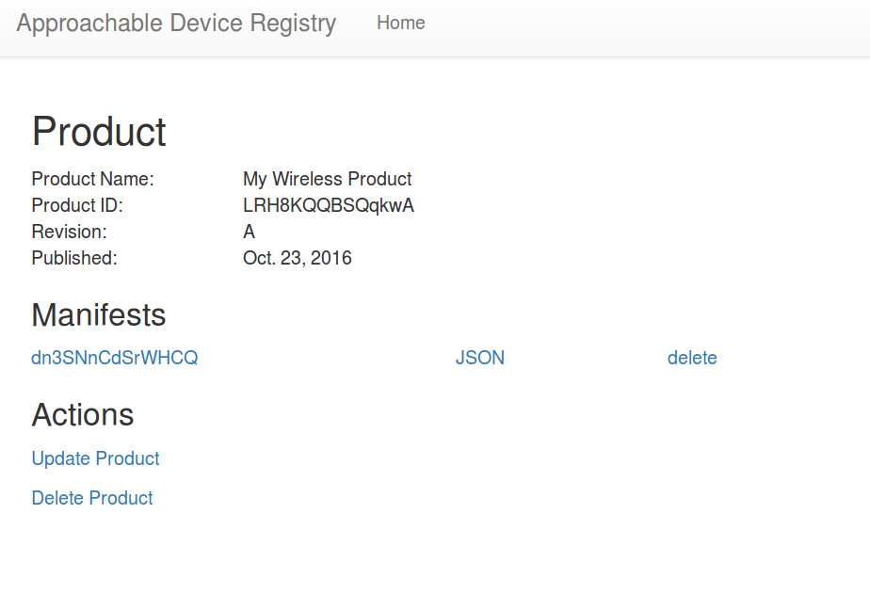Select the Product Name label

92,179
